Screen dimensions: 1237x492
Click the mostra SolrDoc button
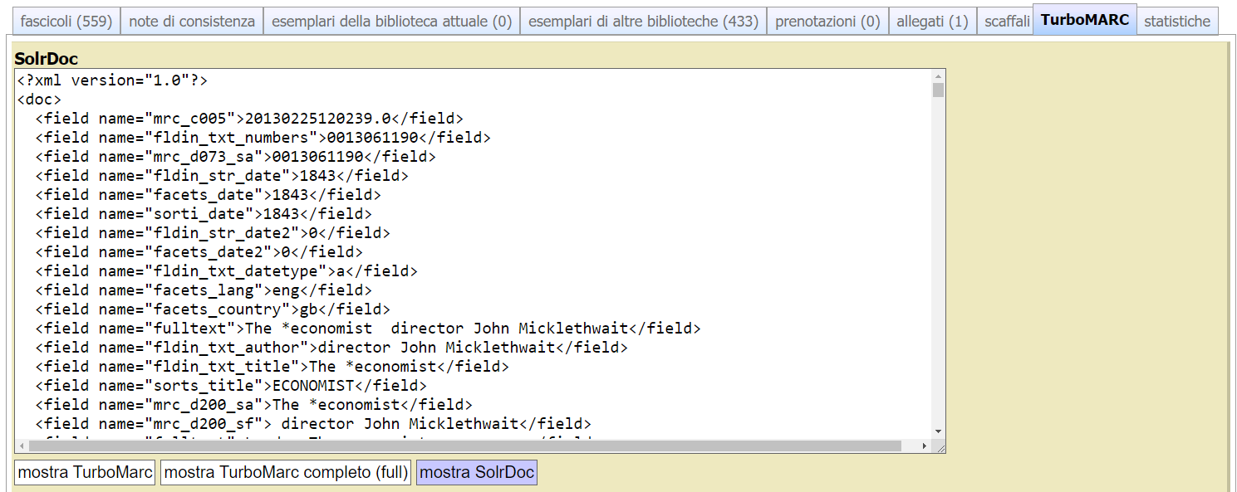pos(476,472)
